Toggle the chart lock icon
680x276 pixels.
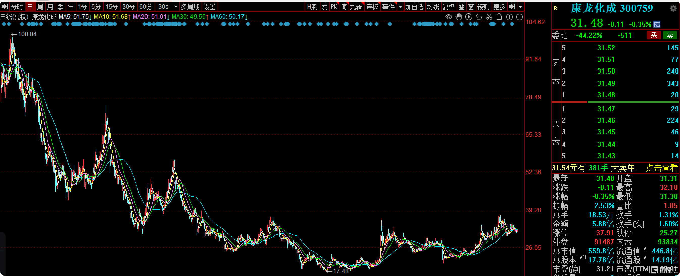[499, 17]
